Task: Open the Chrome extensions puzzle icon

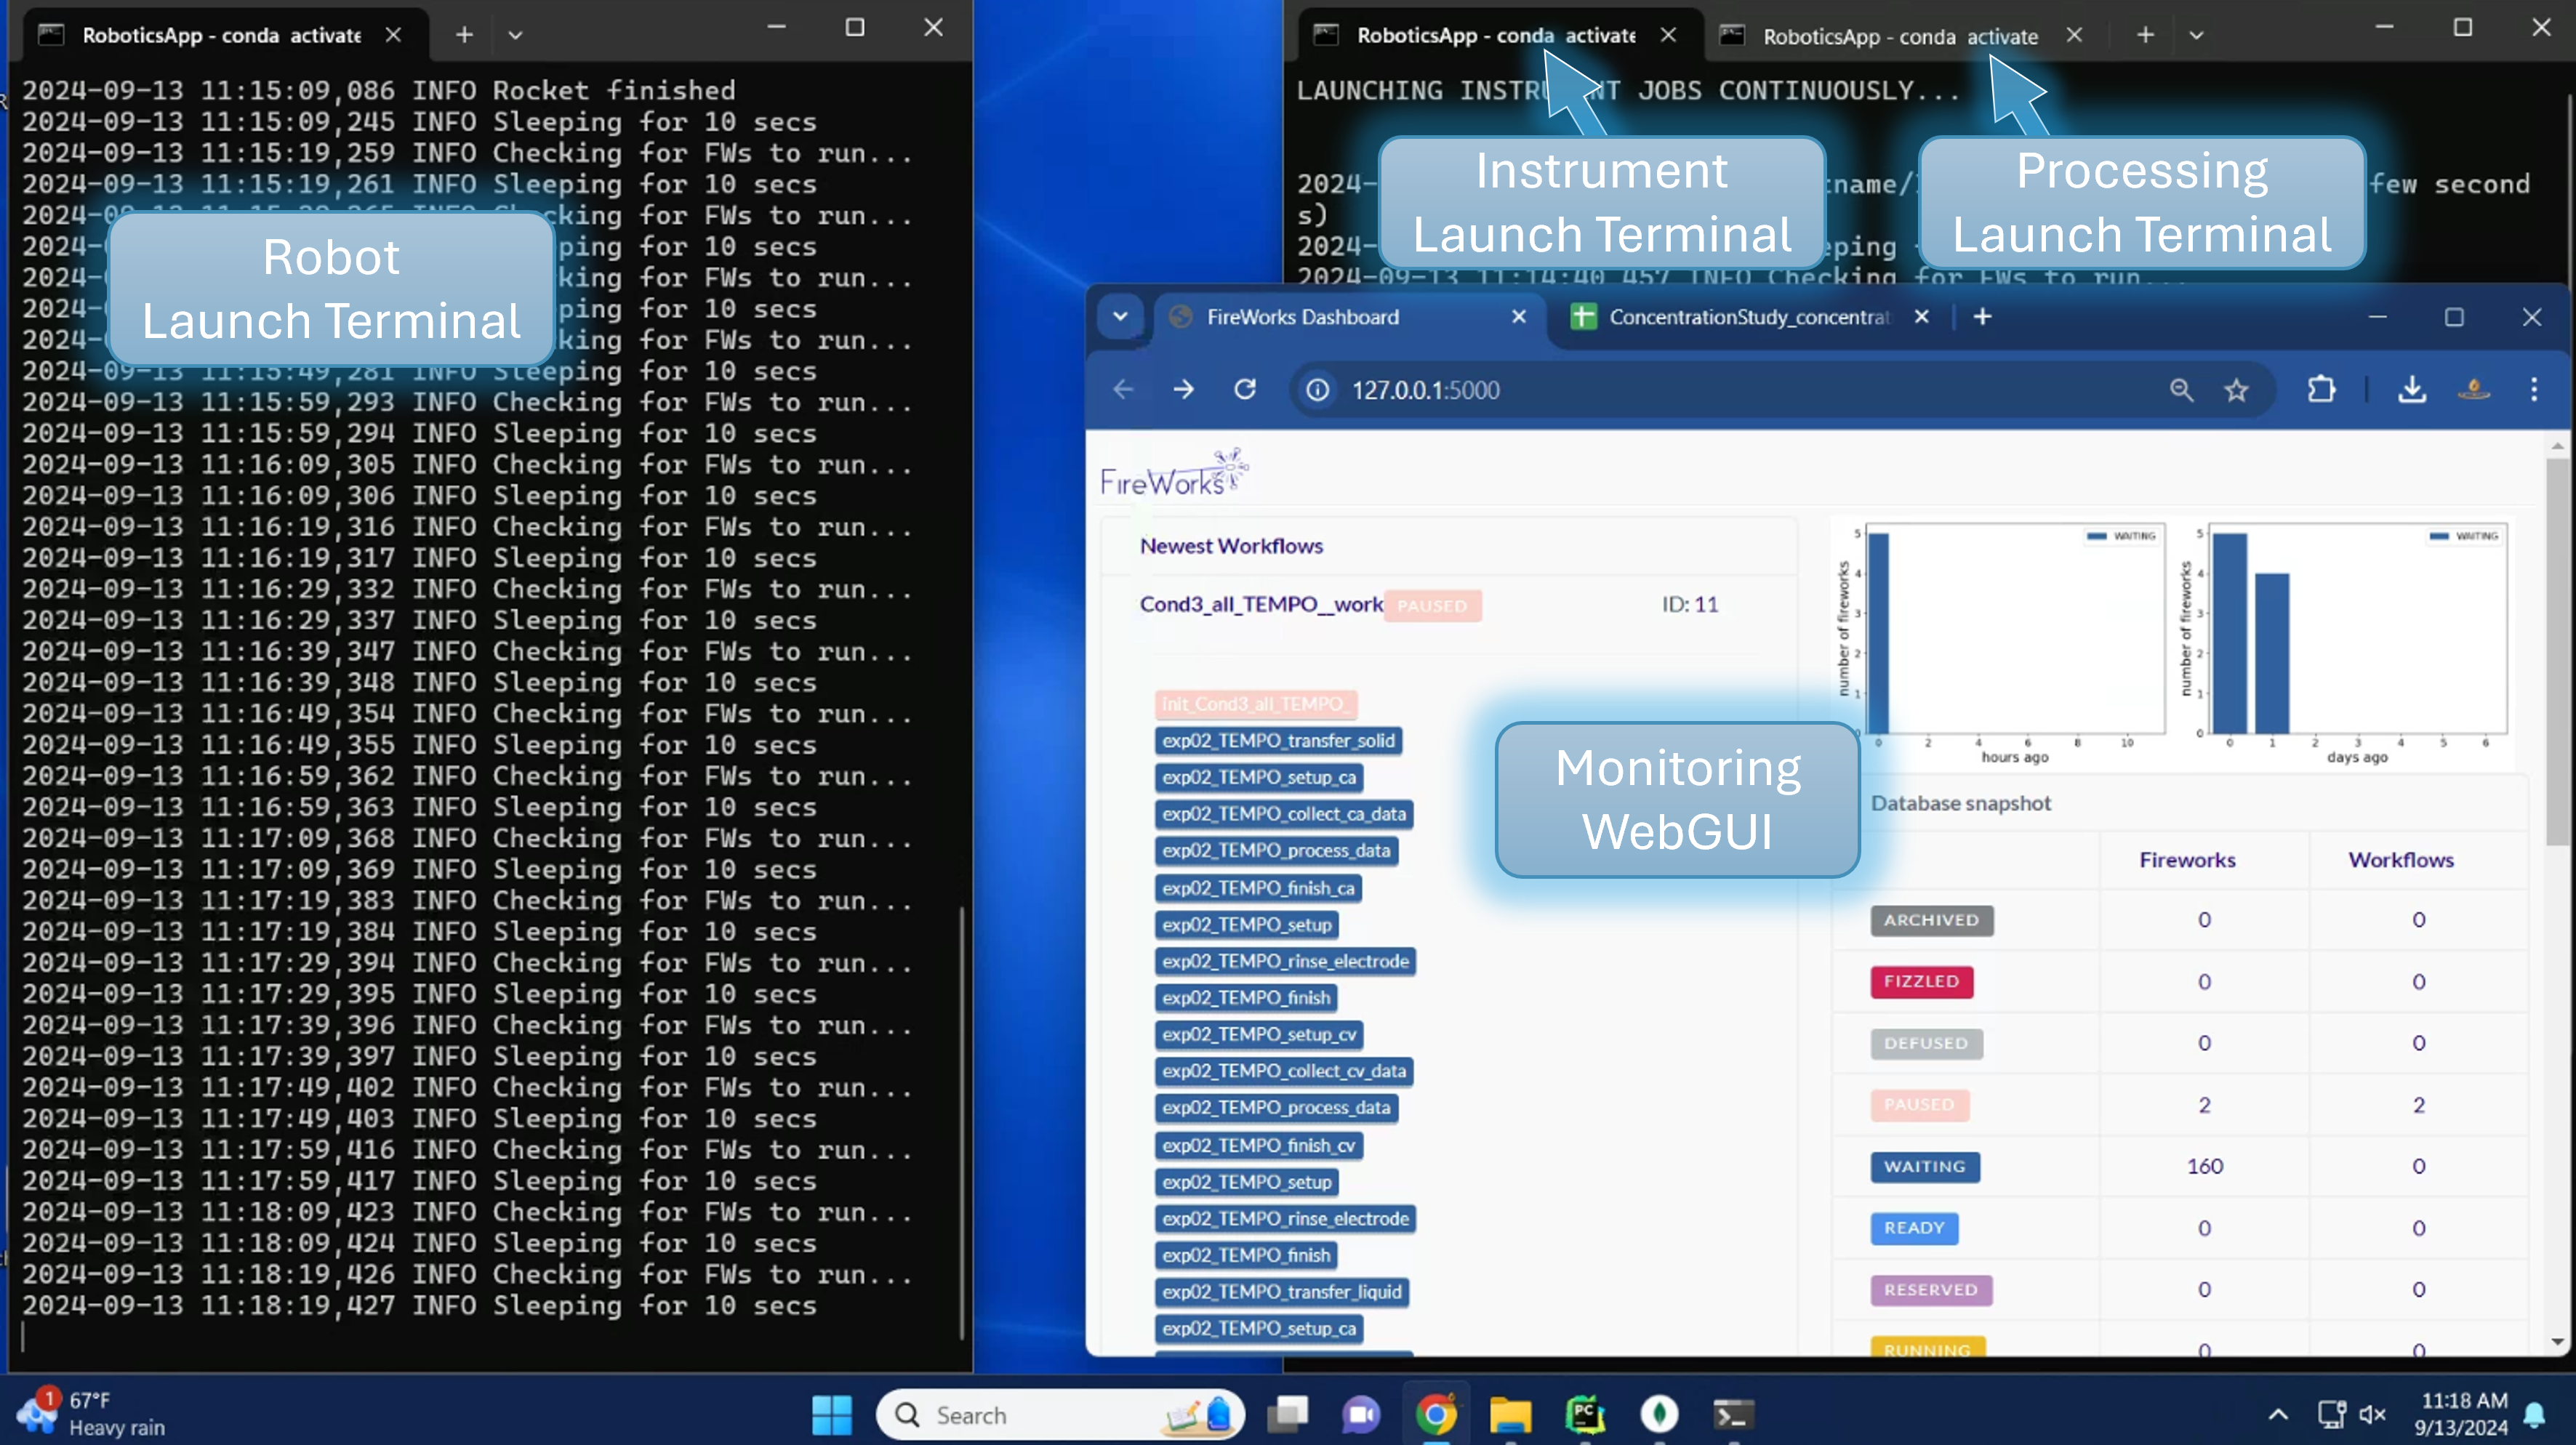Action: [2322, 390]
